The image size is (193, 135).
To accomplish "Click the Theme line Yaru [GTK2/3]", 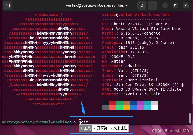I will tap(125, 71).
